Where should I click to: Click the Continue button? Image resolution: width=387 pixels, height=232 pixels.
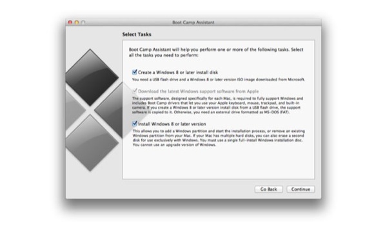301,189
